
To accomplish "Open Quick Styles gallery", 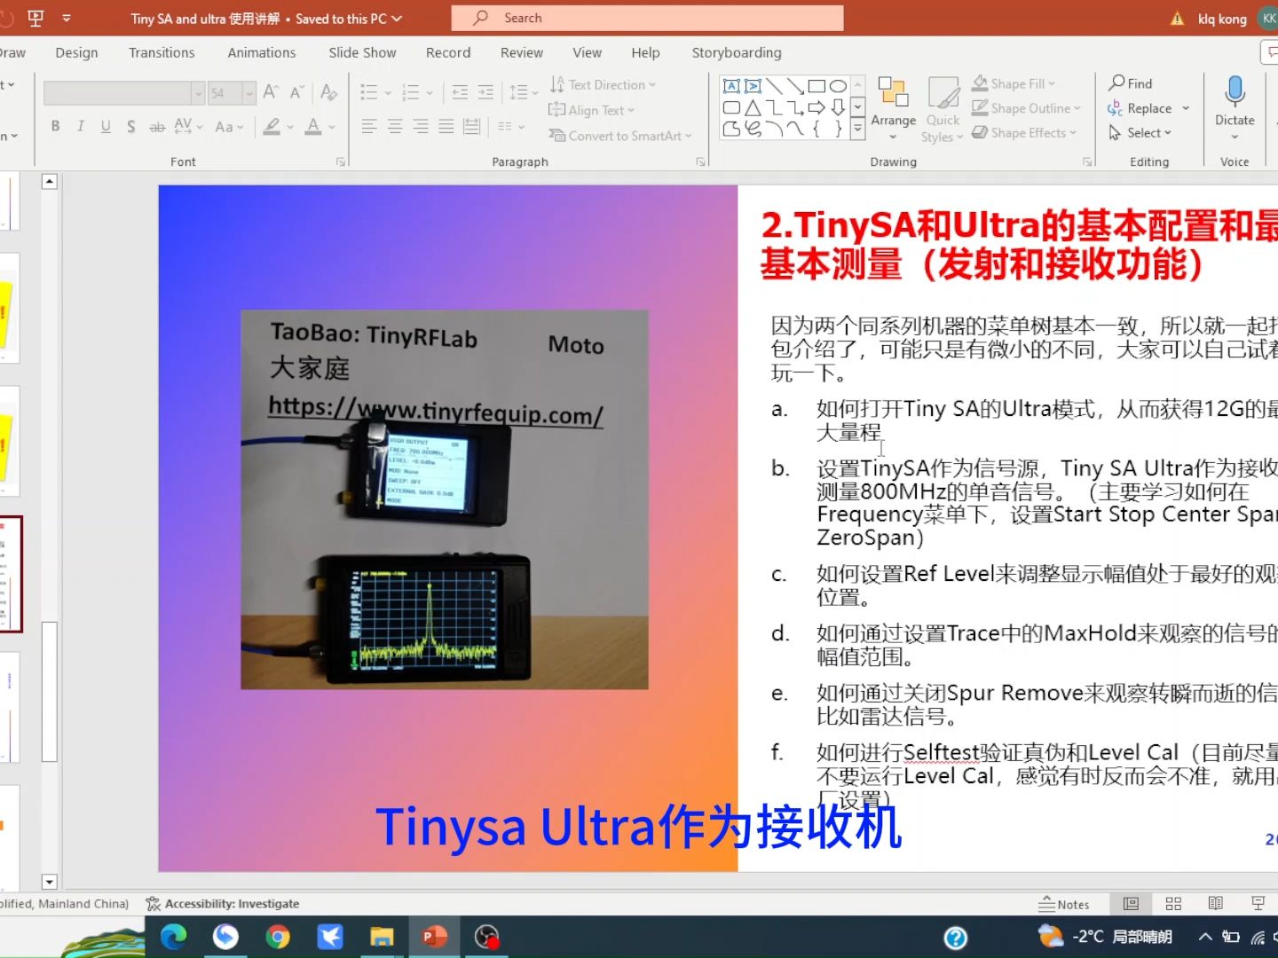I will click(943, 109).
